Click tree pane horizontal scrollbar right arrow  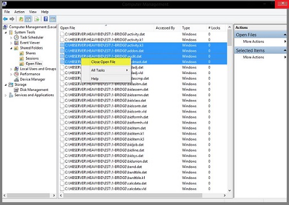coord(54,195)
